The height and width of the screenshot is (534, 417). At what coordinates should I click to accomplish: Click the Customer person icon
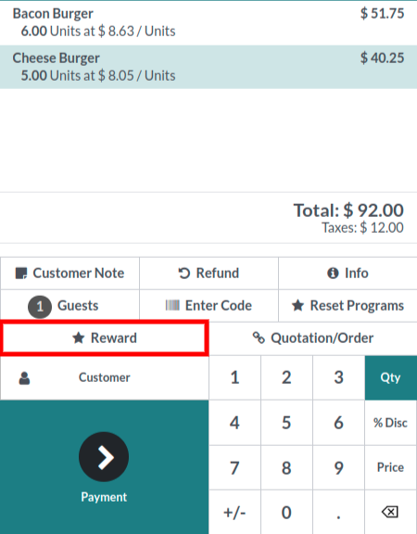tap(24, 378)
